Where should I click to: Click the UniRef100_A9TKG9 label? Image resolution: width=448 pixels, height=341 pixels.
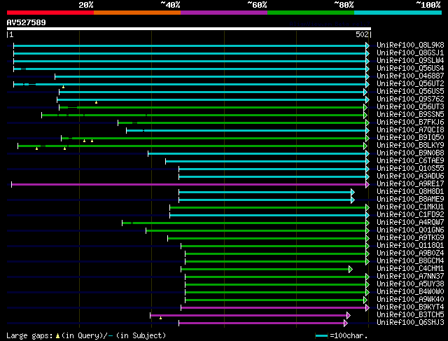point(410,238)
